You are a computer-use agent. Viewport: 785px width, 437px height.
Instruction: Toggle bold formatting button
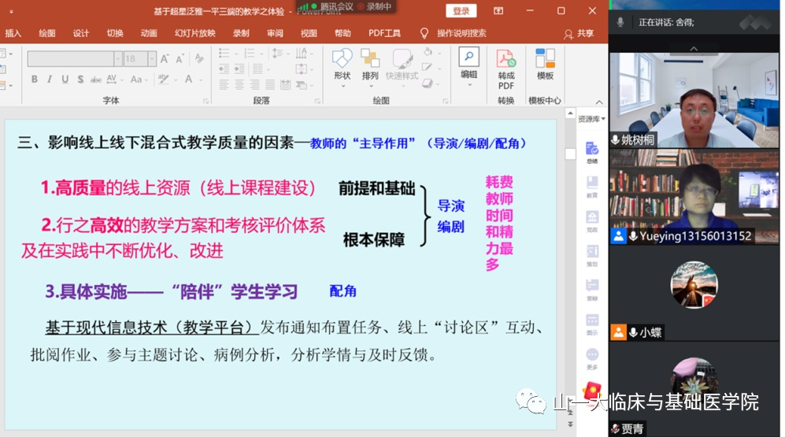click(x=35, y=80)
